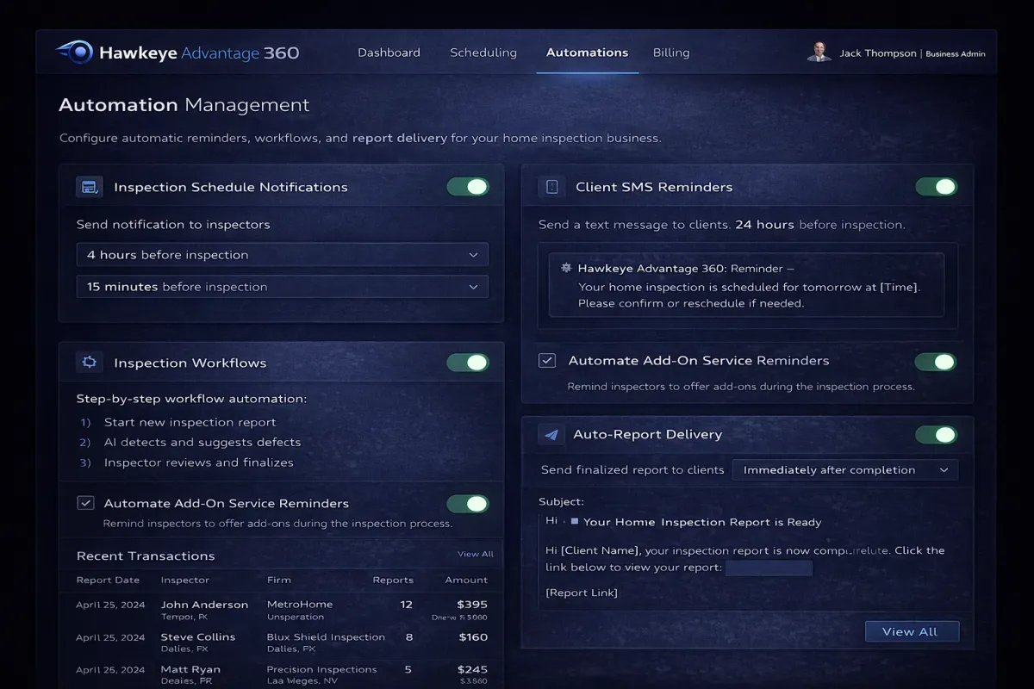Open Jack Thompson's profile avatar

(x=819, y=52)
